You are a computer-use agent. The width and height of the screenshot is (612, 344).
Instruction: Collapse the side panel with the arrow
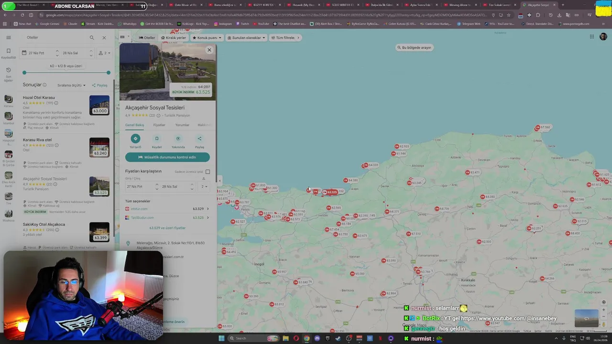[x=219, y=180]
